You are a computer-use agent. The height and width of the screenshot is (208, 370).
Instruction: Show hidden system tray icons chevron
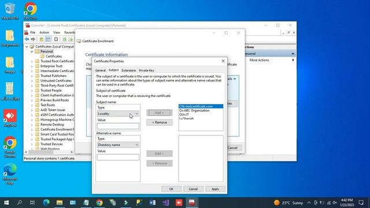[309, 203]
